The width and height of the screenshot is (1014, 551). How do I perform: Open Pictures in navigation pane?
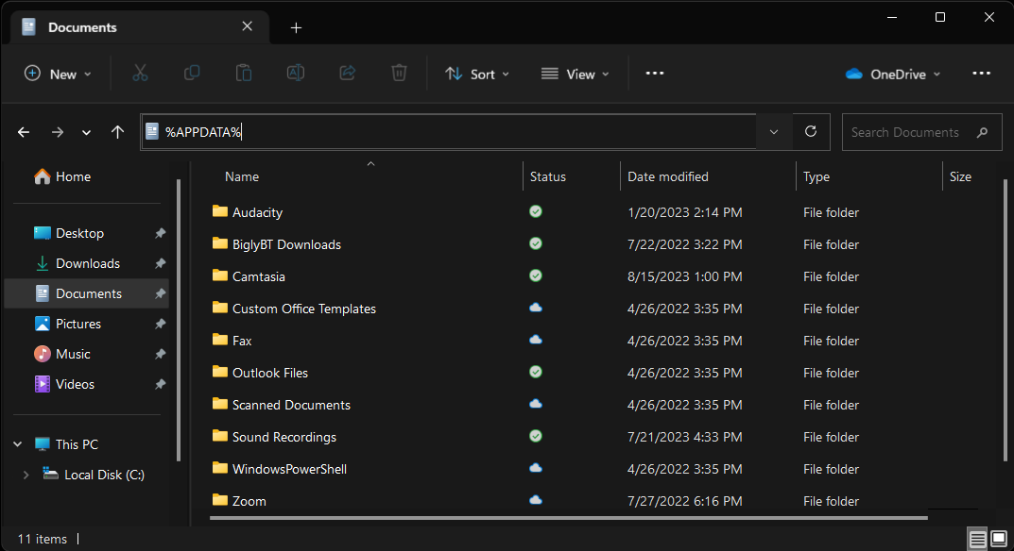pos(78,324)
